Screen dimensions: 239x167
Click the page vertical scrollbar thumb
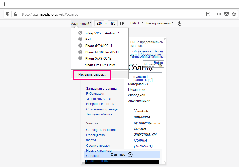click(x=165, y=39)
